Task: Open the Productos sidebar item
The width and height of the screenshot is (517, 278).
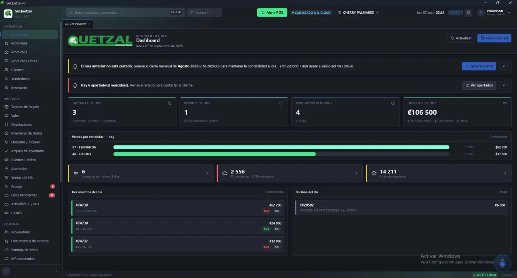Action: (x=30, y=52)
